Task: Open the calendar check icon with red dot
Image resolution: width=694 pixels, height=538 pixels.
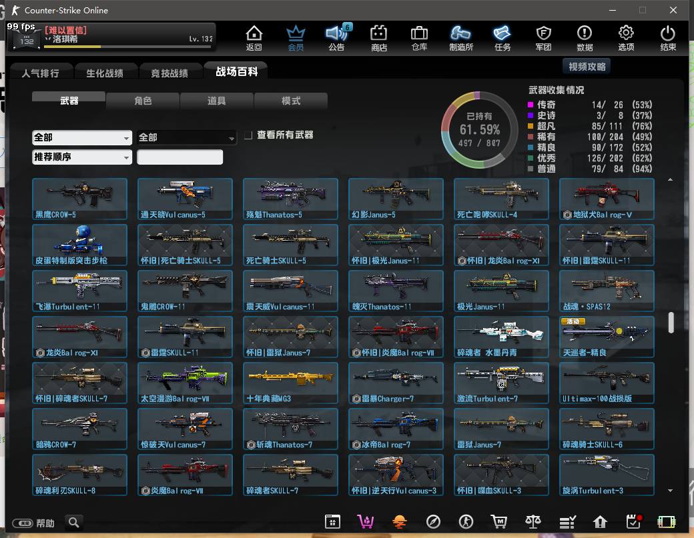Action: point(634,522)
